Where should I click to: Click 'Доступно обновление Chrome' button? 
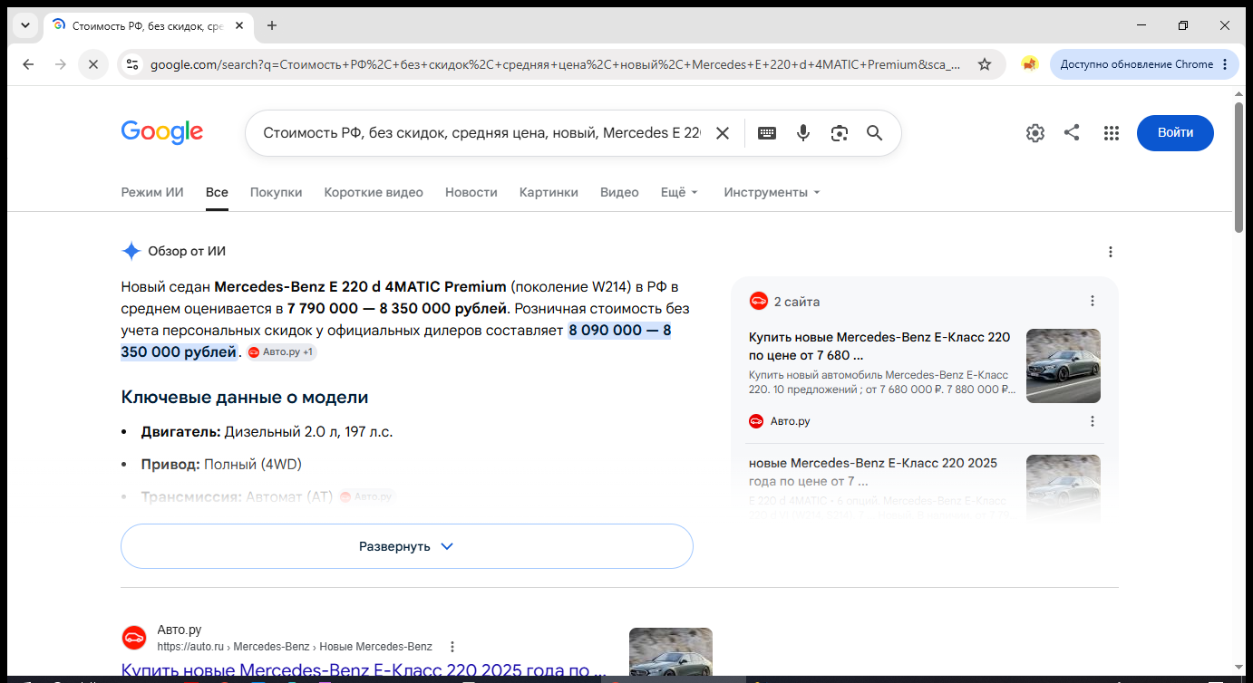[1136, 64]
